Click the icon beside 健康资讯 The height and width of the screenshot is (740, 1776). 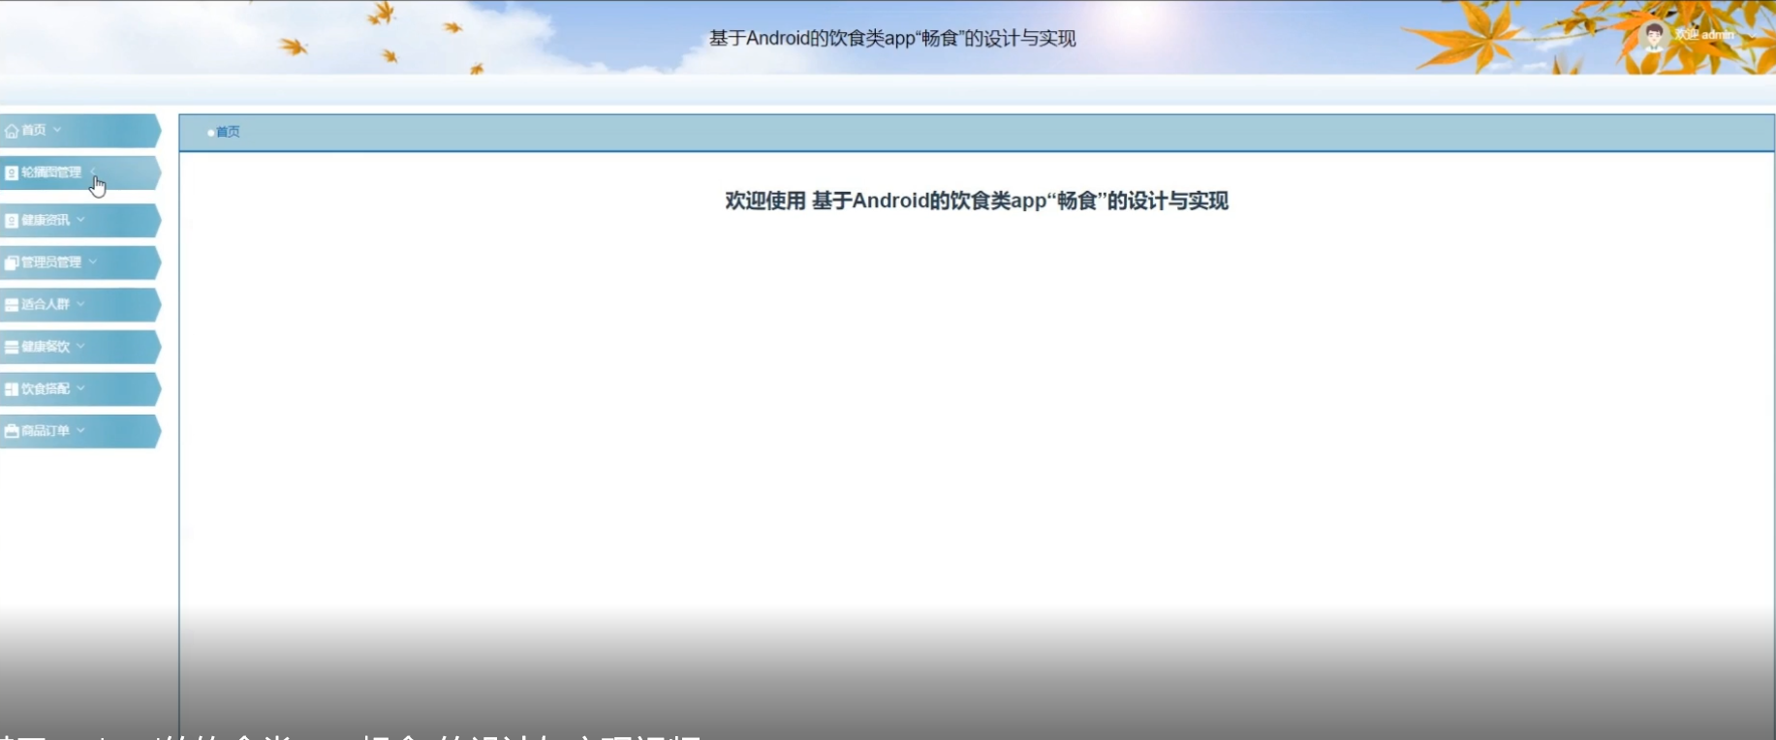point(12,221)
